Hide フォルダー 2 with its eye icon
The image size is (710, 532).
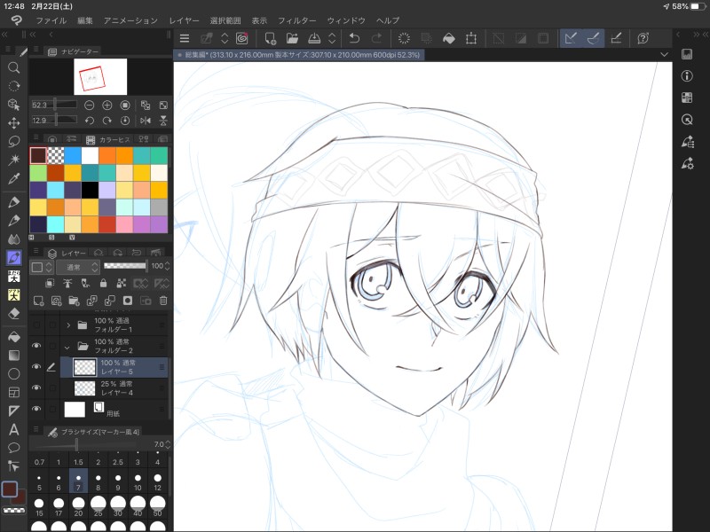click(36, 346)
